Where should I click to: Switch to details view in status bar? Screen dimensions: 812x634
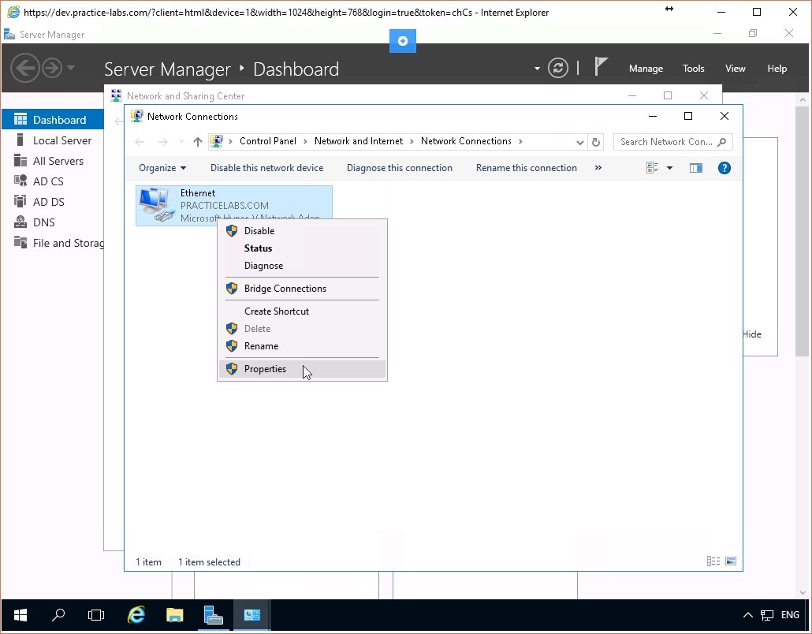[x=713, y=561]
